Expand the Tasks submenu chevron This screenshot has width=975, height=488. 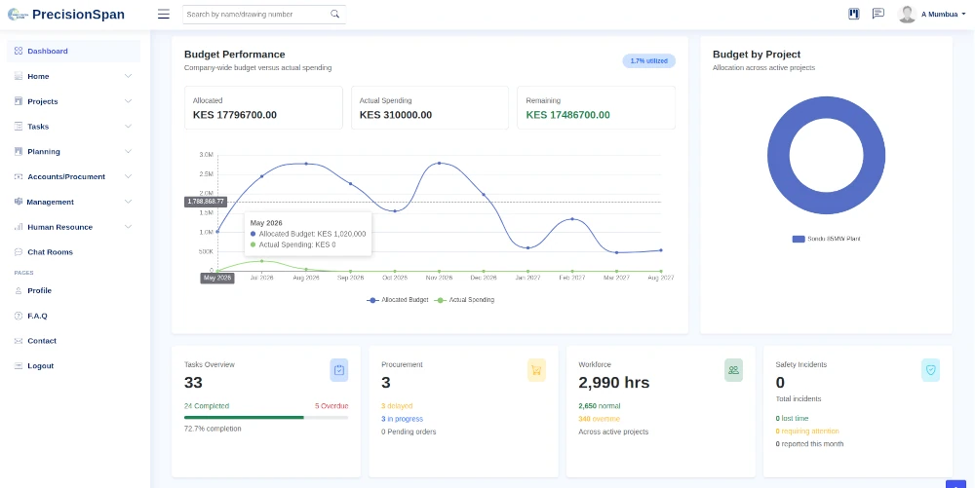point(128,126)
